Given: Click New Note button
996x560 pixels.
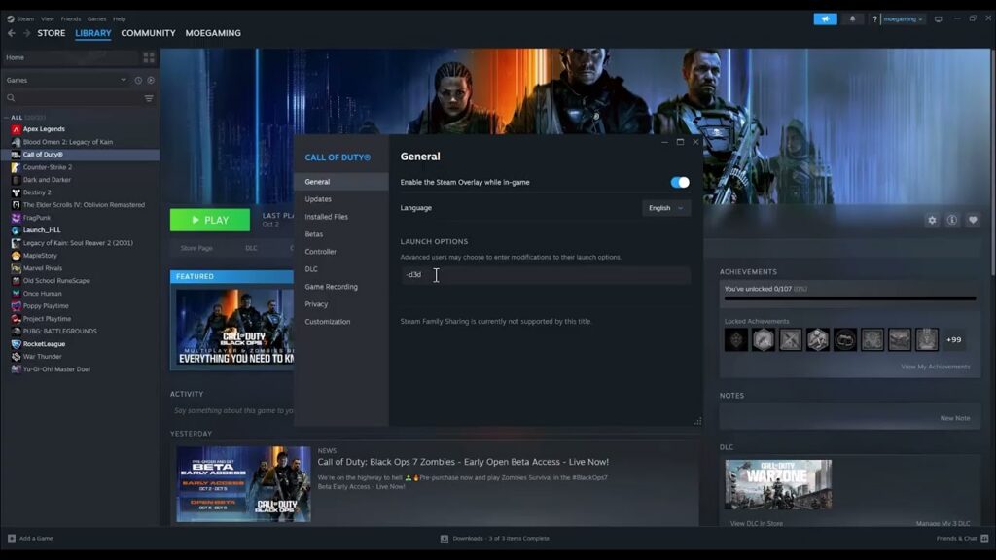Looking at the screenshot, I should click(x=955, y=418).
